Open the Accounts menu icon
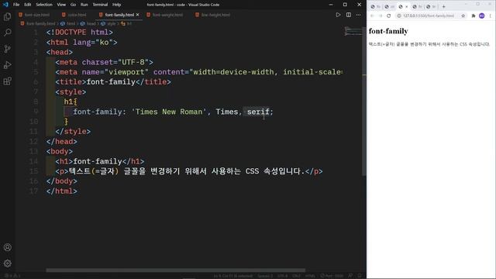 pyautogui.click(x=7, y=247)
